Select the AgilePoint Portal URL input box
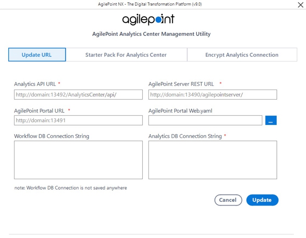The height and width of the screenshot is (238, 306). click(78, 120)
